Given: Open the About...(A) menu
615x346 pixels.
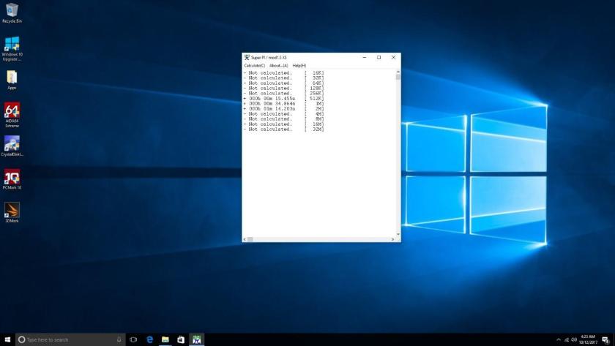Looking at the screenshot, I should tap(278, 66).
